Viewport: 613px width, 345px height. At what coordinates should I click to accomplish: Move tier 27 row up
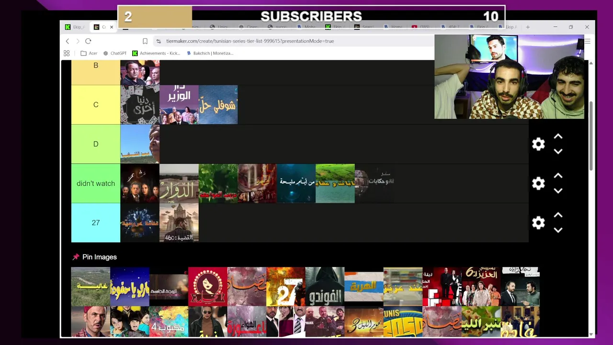[558, 216]
